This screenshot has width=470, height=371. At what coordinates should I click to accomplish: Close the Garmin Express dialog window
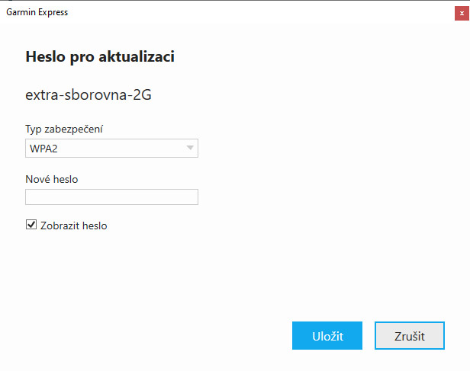point(462,13)
